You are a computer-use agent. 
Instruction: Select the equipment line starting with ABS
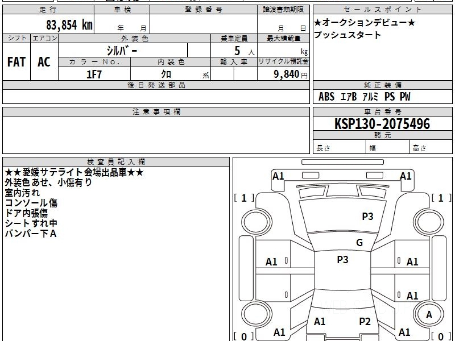tap(364, 97)
